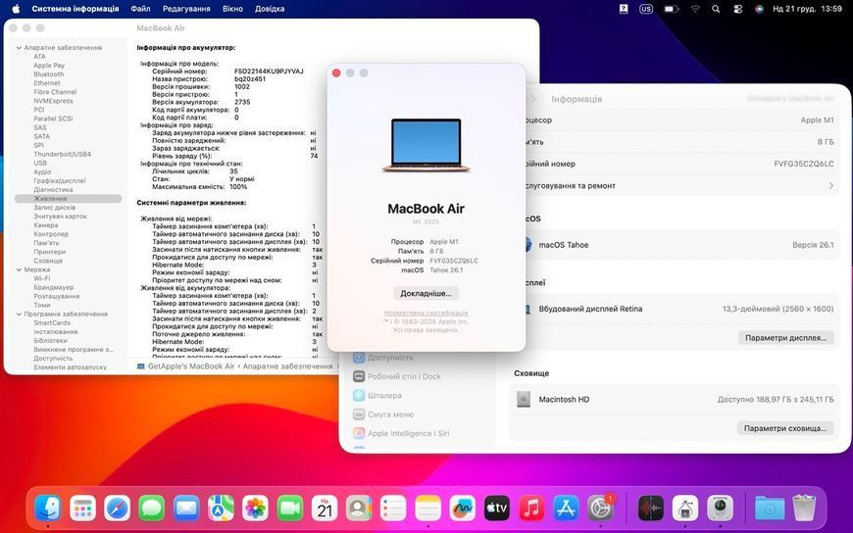Open the Вікно menu
Screen dimensions: 853x533
pos(232,9)
